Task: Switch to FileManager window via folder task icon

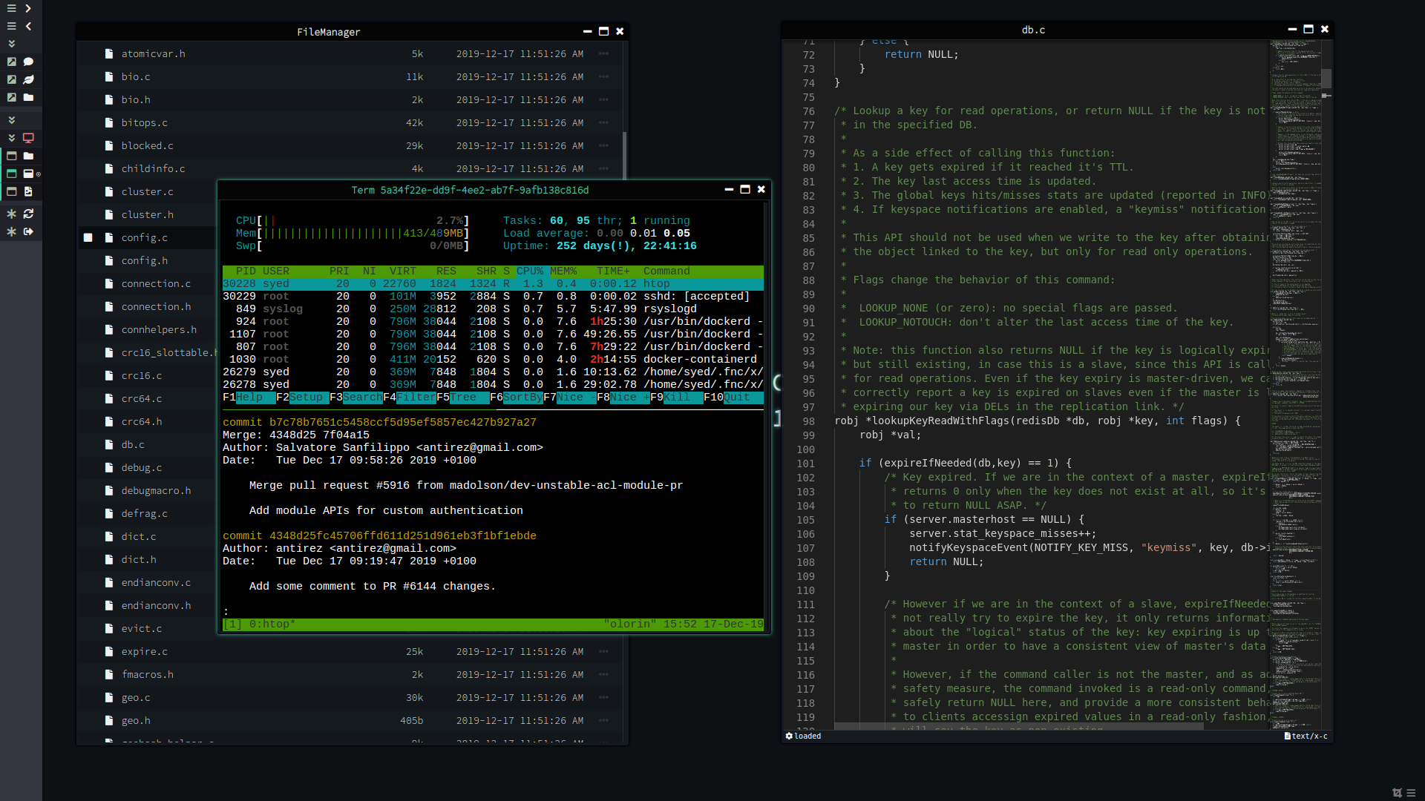Action: (28, 156)
